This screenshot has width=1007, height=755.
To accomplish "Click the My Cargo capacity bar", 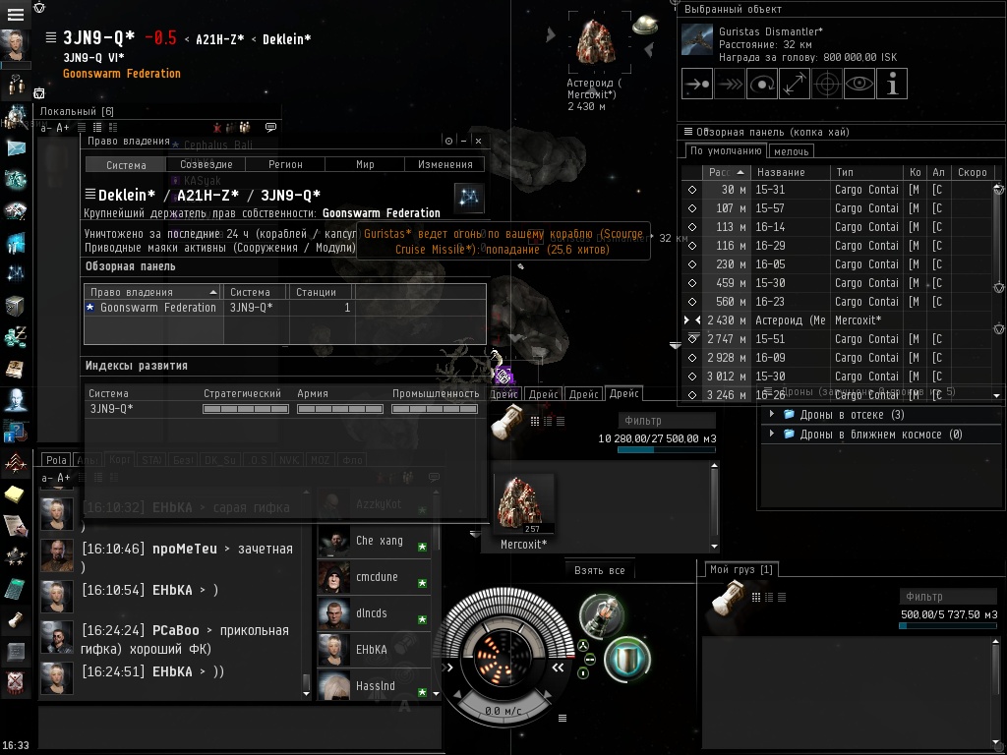I will 948,626.
